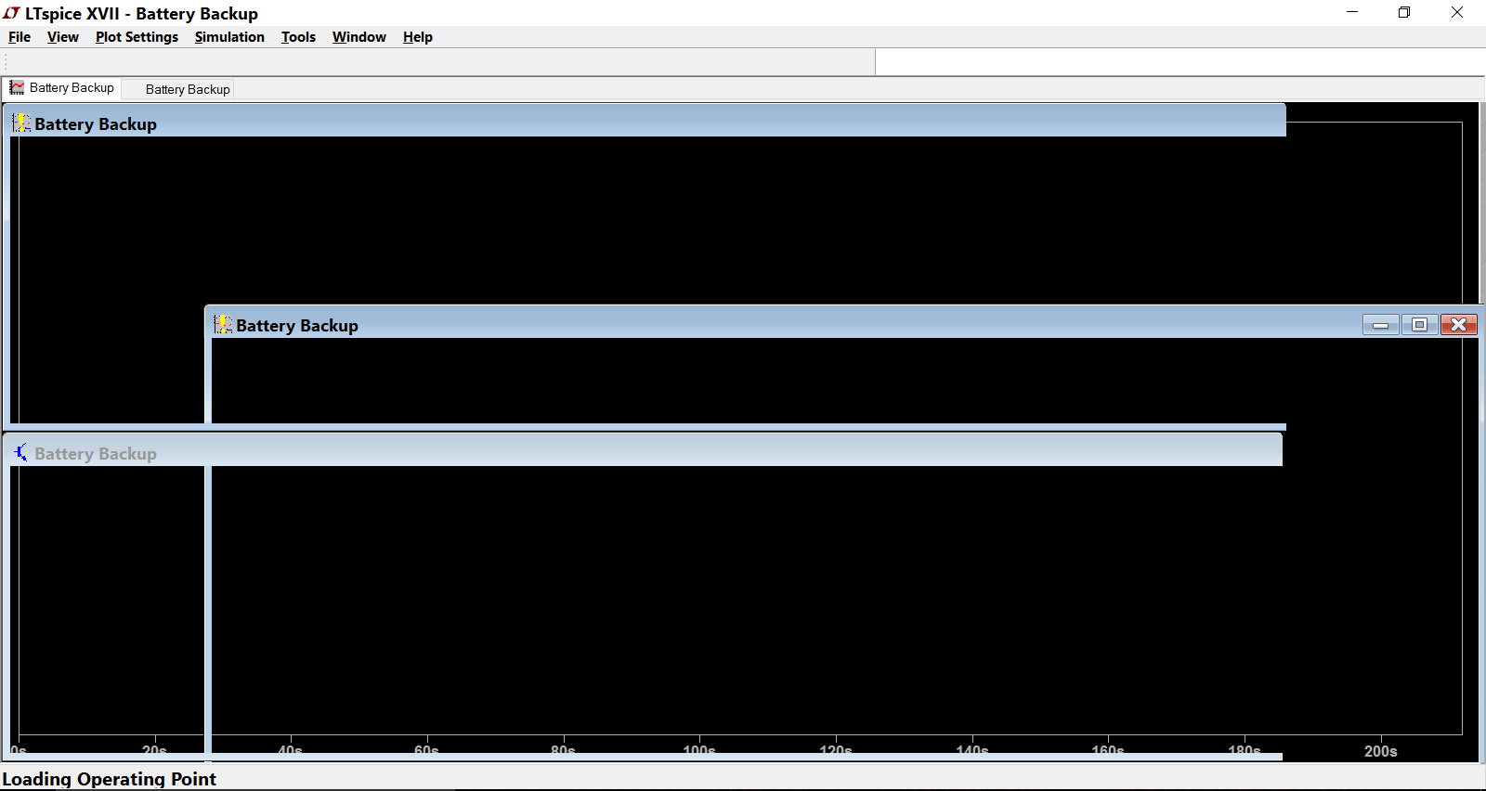Open the Tools menu
Screen dimensions: 1486x791
pos(298,37)
